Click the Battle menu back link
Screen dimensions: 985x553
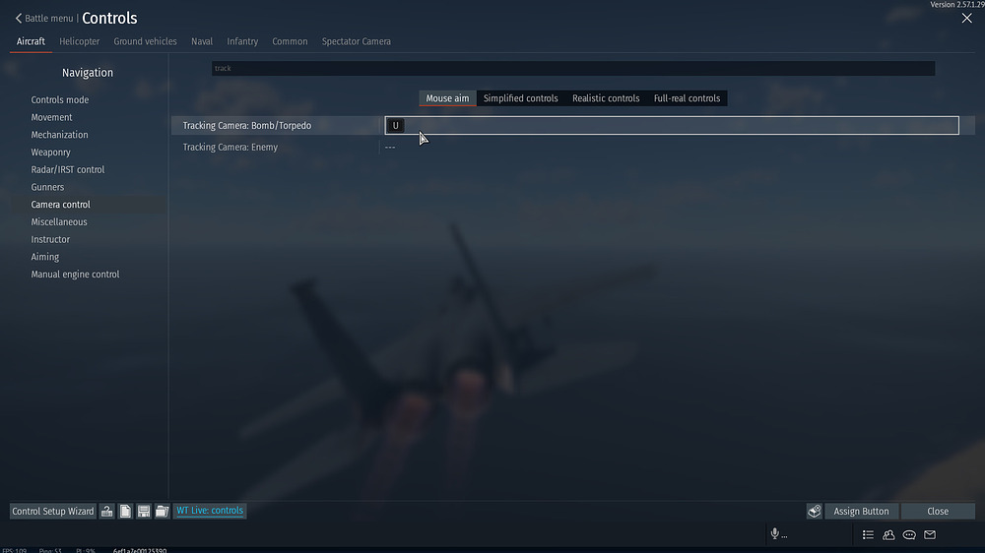point(48,18)
